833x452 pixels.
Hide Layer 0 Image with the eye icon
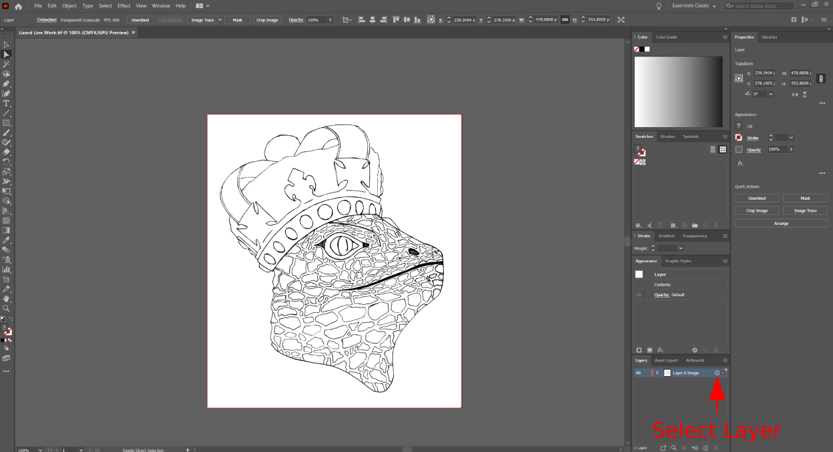(638, 373)
